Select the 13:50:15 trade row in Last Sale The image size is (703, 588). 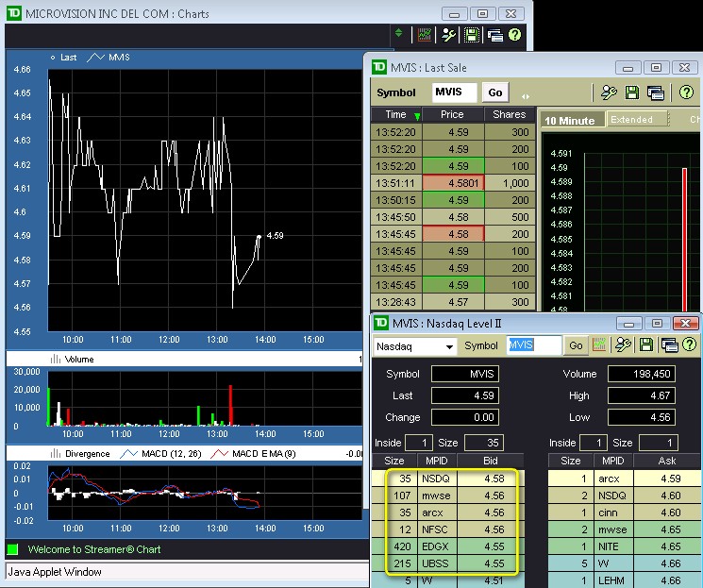(x=453, y=200)
